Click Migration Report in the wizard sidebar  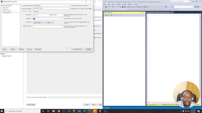coord(7,56)
